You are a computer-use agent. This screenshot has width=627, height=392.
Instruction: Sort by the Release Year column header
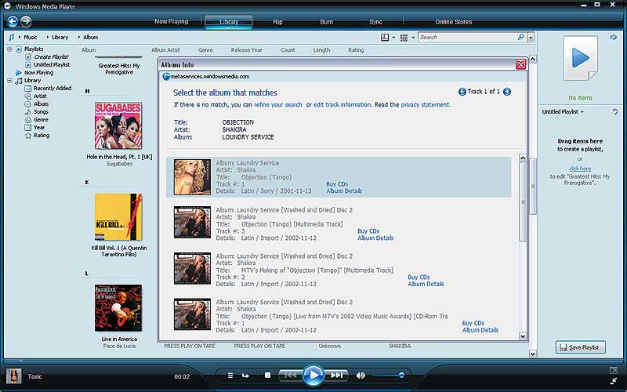click(x=246, y=50)
